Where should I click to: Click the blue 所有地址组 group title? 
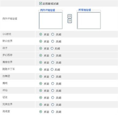click(x=85, y=10)
